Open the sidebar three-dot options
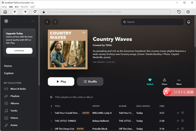Screen dimensions: 196x131 click(33, 21)
